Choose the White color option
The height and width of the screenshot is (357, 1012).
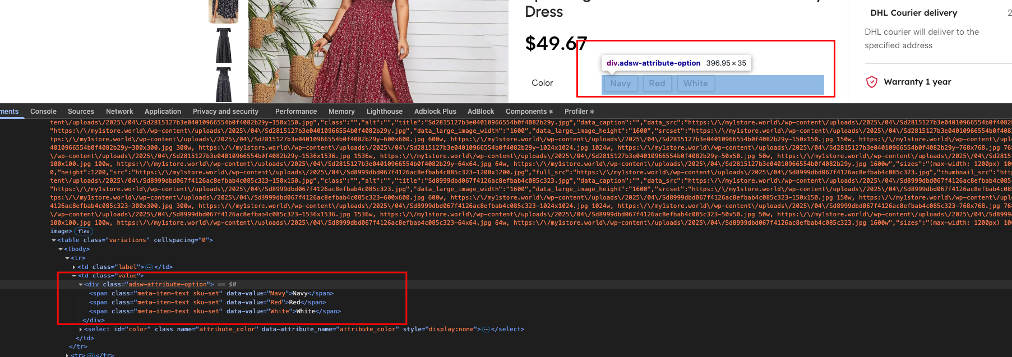[695, 84]
